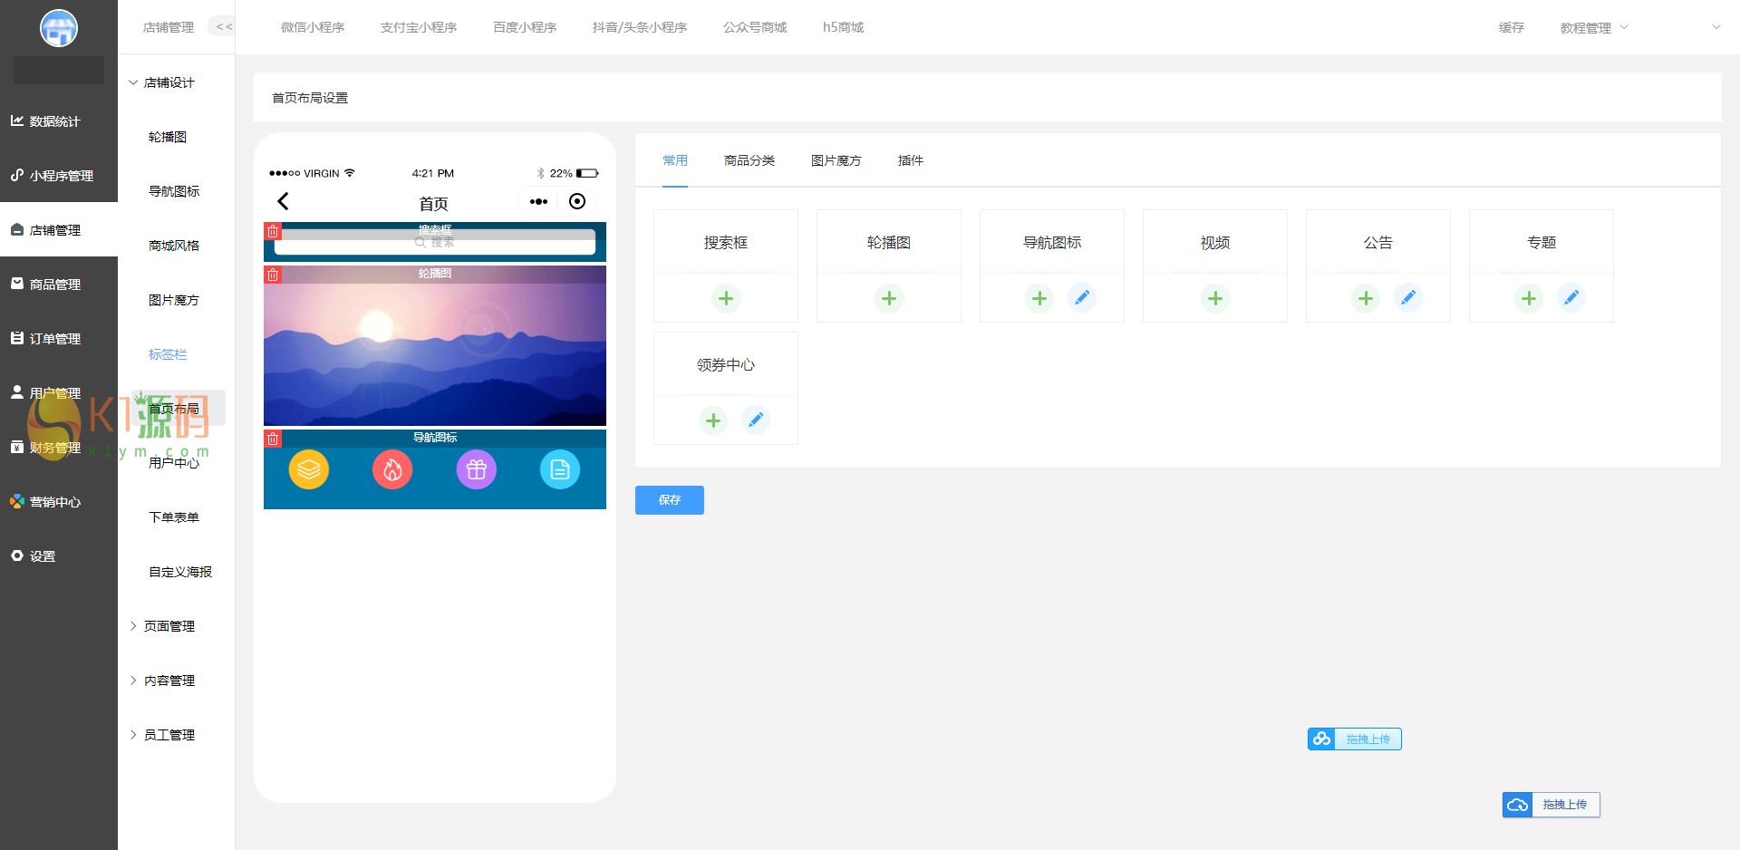The image size is (1740, 850).
Task: Edit 领券中心 with the pencil icon
Action: 756,420
